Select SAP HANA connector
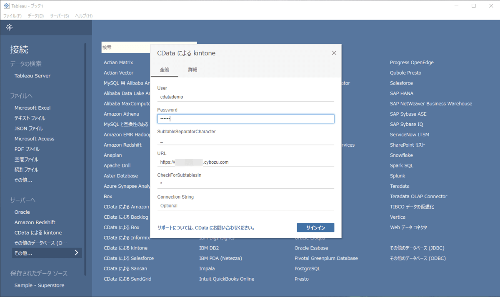 (x=402, y=94)
